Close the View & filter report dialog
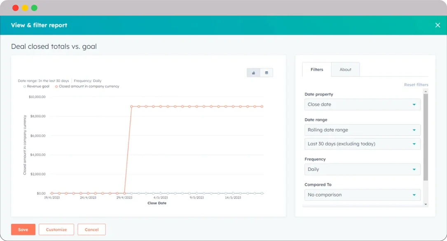The height and width of the screenshot is (241, 447). coord(438,25)
